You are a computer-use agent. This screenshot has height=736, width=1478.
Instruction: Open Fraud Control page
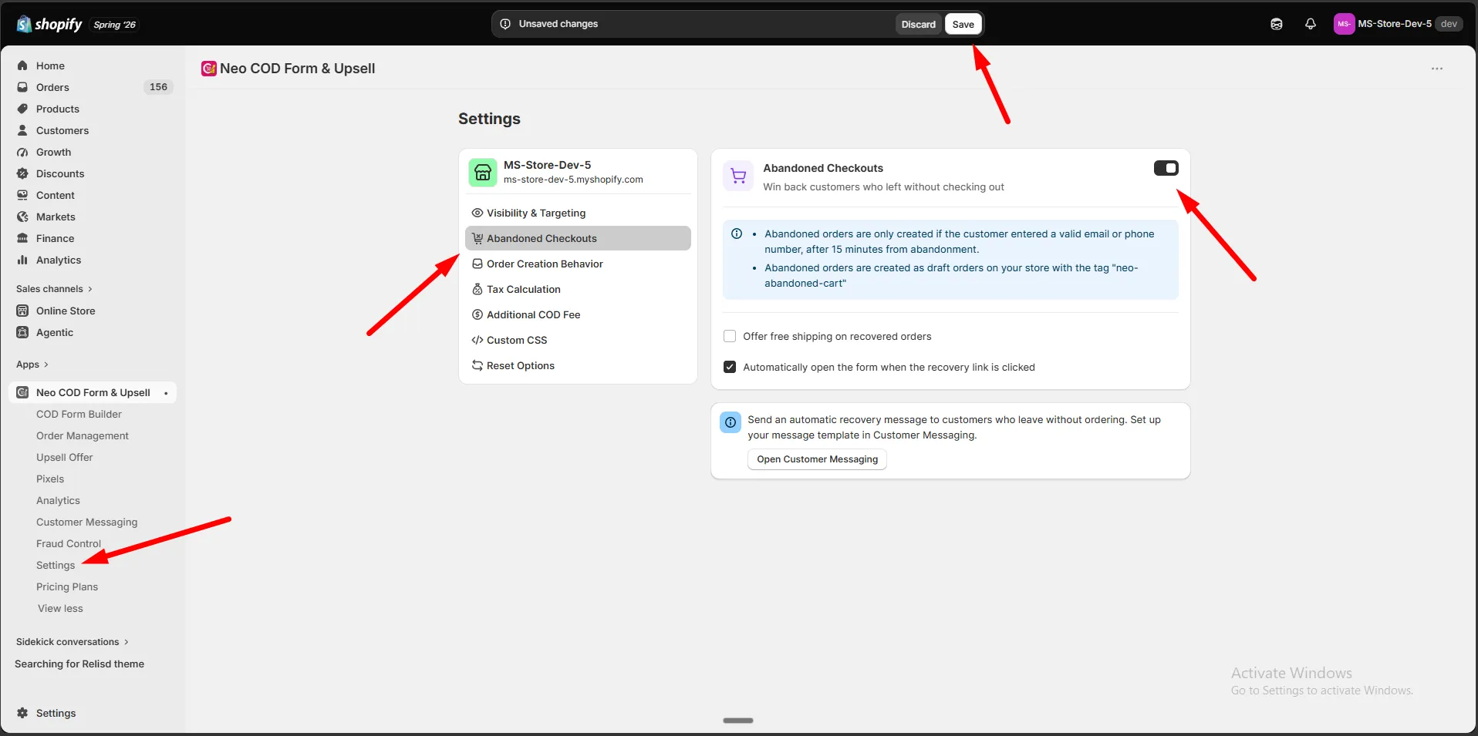tap(69, 543)
